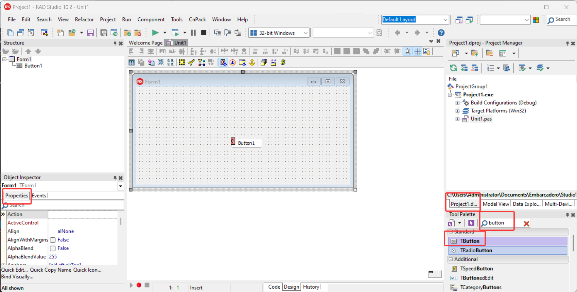This screenshot has height=292, width=577.
Task: Close the Object Inspector panel
Action: [121, 178]
